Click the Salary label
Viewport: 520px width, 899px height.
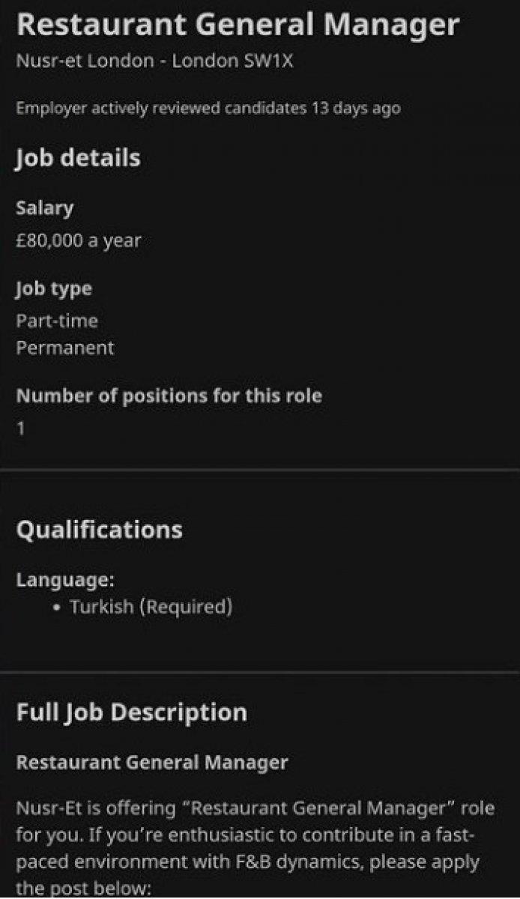(44, 208)
